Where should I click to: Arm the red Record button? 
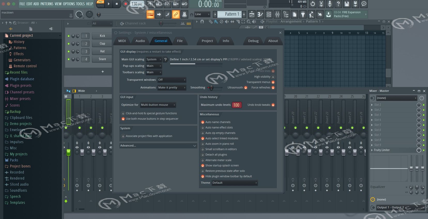[x=126, y=4]
